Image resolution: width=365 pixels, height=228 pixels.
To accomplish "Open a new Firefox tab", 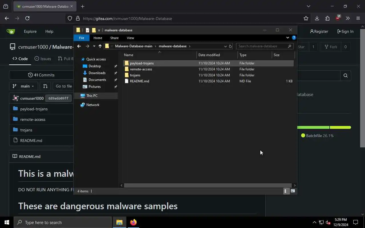I will 83,6.
